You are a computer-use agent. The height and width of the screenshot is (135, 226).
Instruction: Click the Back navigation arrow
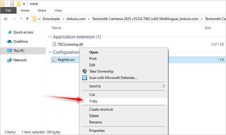point(6,19)
